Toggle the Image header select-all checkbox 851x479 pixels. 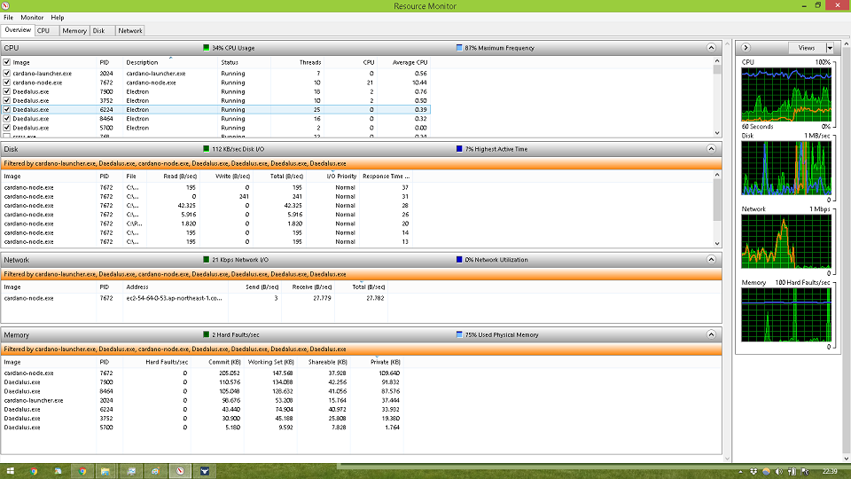[x=7, y=62]
